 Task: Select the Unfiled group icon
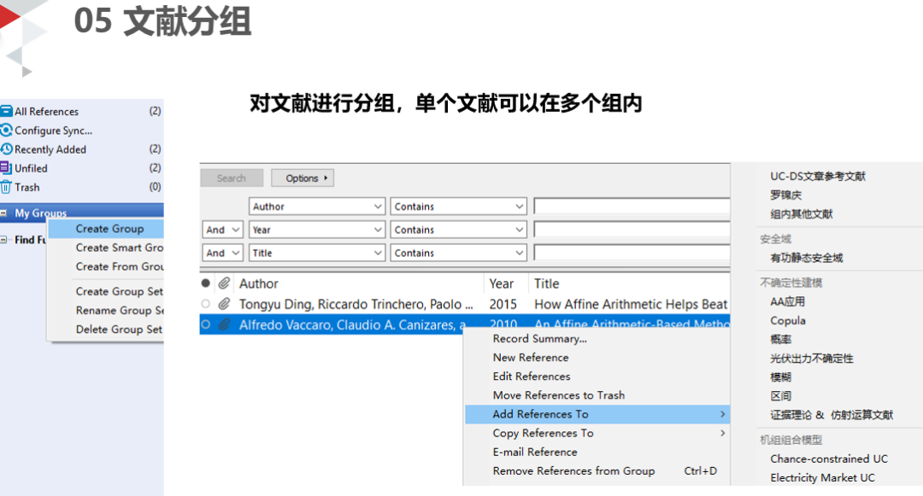tap(6, 167)
